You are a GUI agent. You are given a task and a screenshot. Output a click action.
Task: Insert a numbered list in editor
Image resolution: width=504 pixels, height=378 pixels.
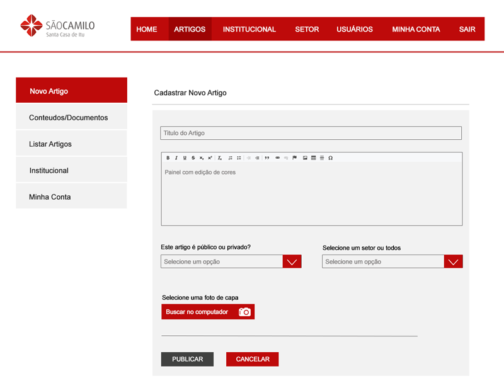[x=231, y=157]
